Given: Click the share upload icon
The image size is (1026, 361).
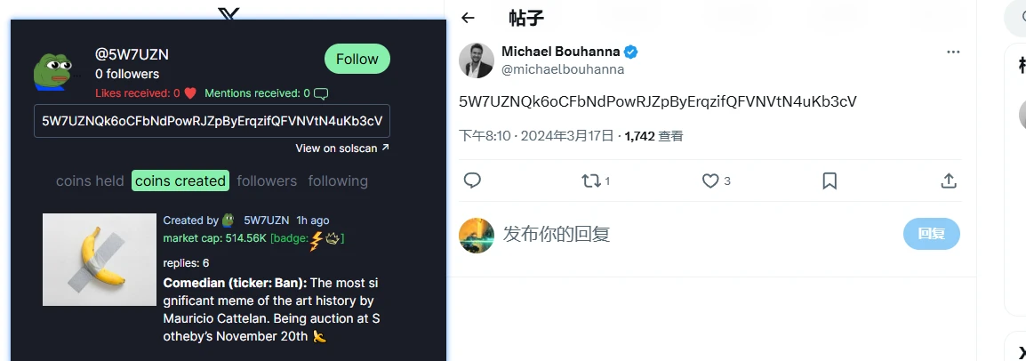Looking at the screenshot, I should click(949, 180).
